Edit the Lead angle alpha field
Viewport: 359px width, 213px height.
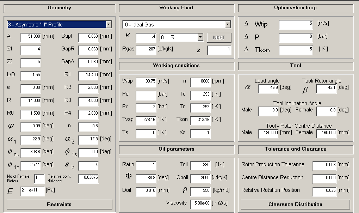268,89
